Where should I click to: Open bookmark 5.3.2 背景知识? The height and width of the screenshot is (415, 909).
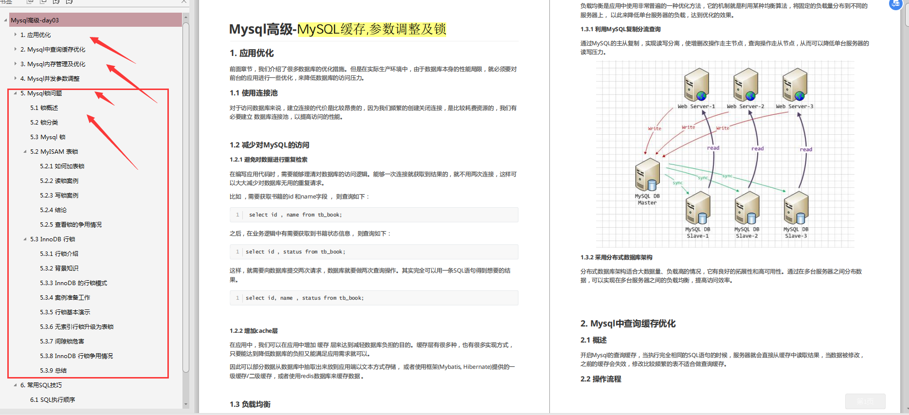click(x=59, y=268)
